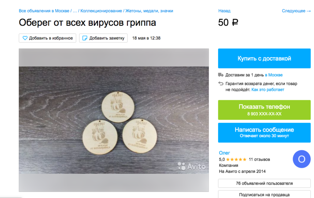Click the delivery truck icon
The image size is (314, 198).
(x=221, y=75)
